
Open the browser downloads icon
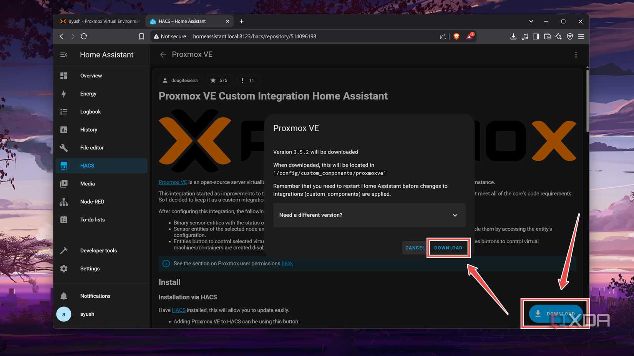(x=513, y=36)
